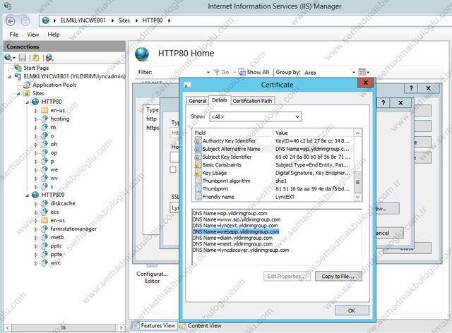
Task: Click the OK button in Certificate dialog
Action: click(352, 310)
